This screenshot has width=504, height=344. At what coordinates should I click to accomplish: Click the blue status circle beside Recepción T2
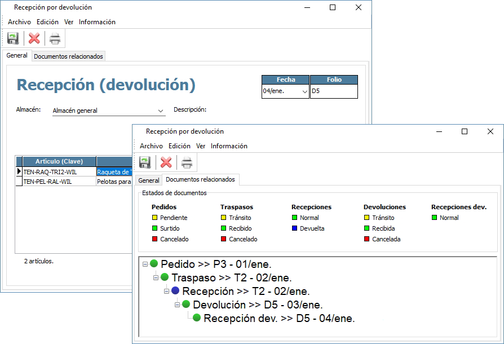(175, 291)
